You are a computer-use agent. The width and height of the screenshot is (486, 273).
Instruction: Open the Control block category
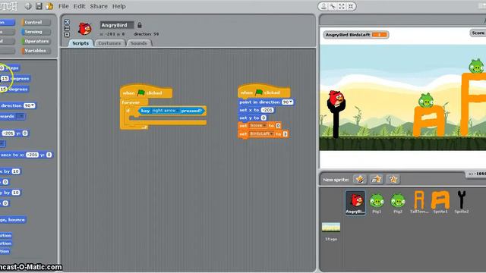pyautogui.click(x=36, y=22)
